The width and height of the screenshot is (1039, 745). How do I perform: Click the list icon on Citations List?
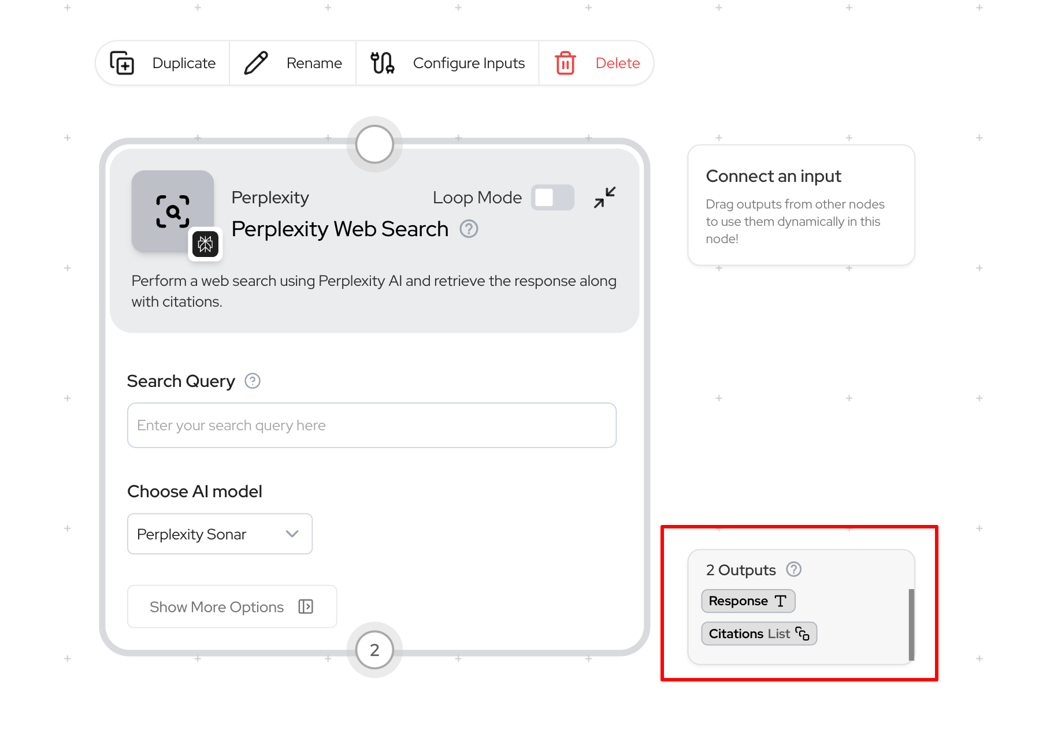[802, 634]
